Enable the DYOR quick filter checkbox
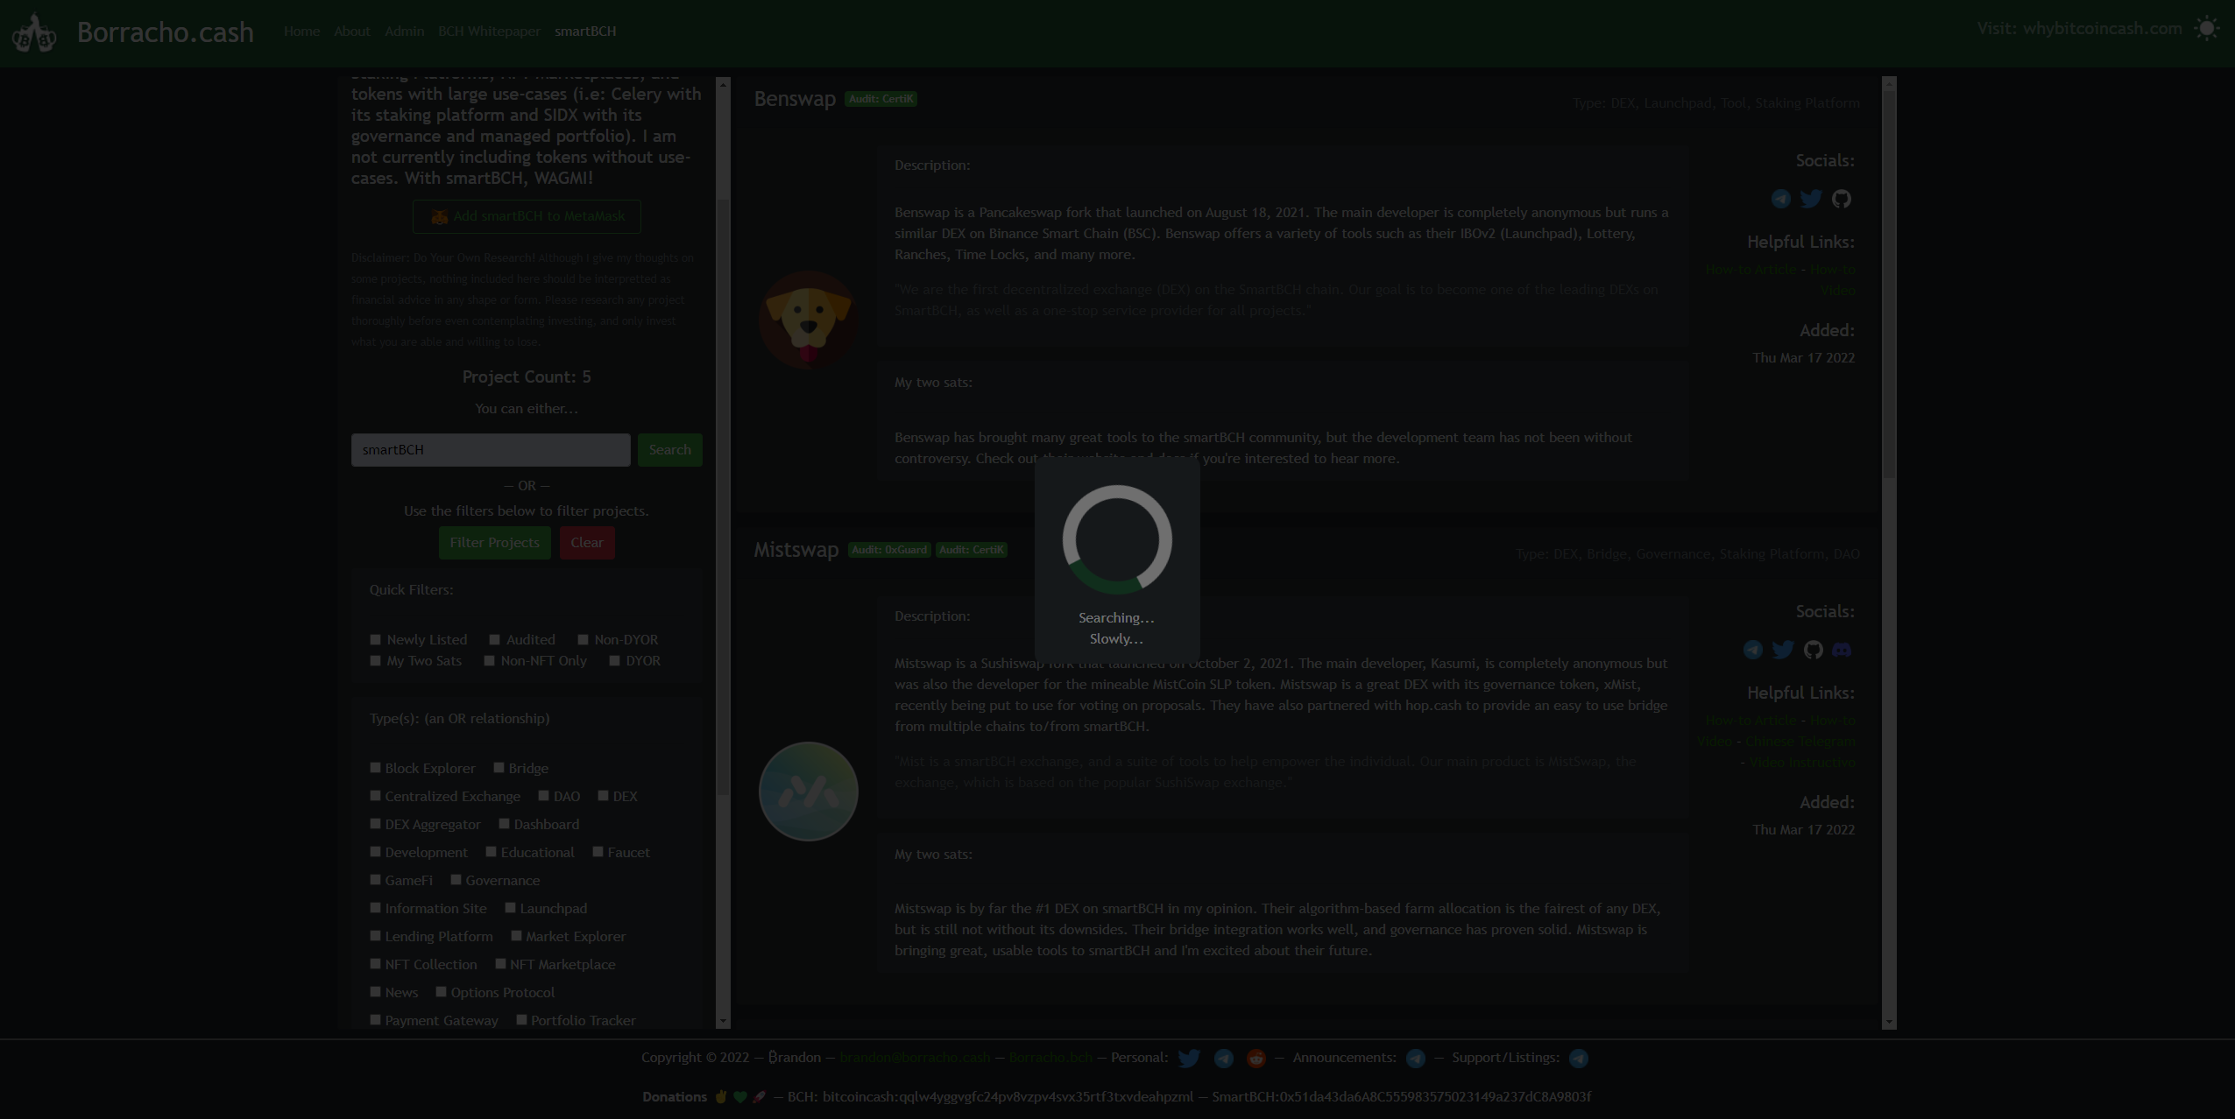 click(x=614, y=660)
